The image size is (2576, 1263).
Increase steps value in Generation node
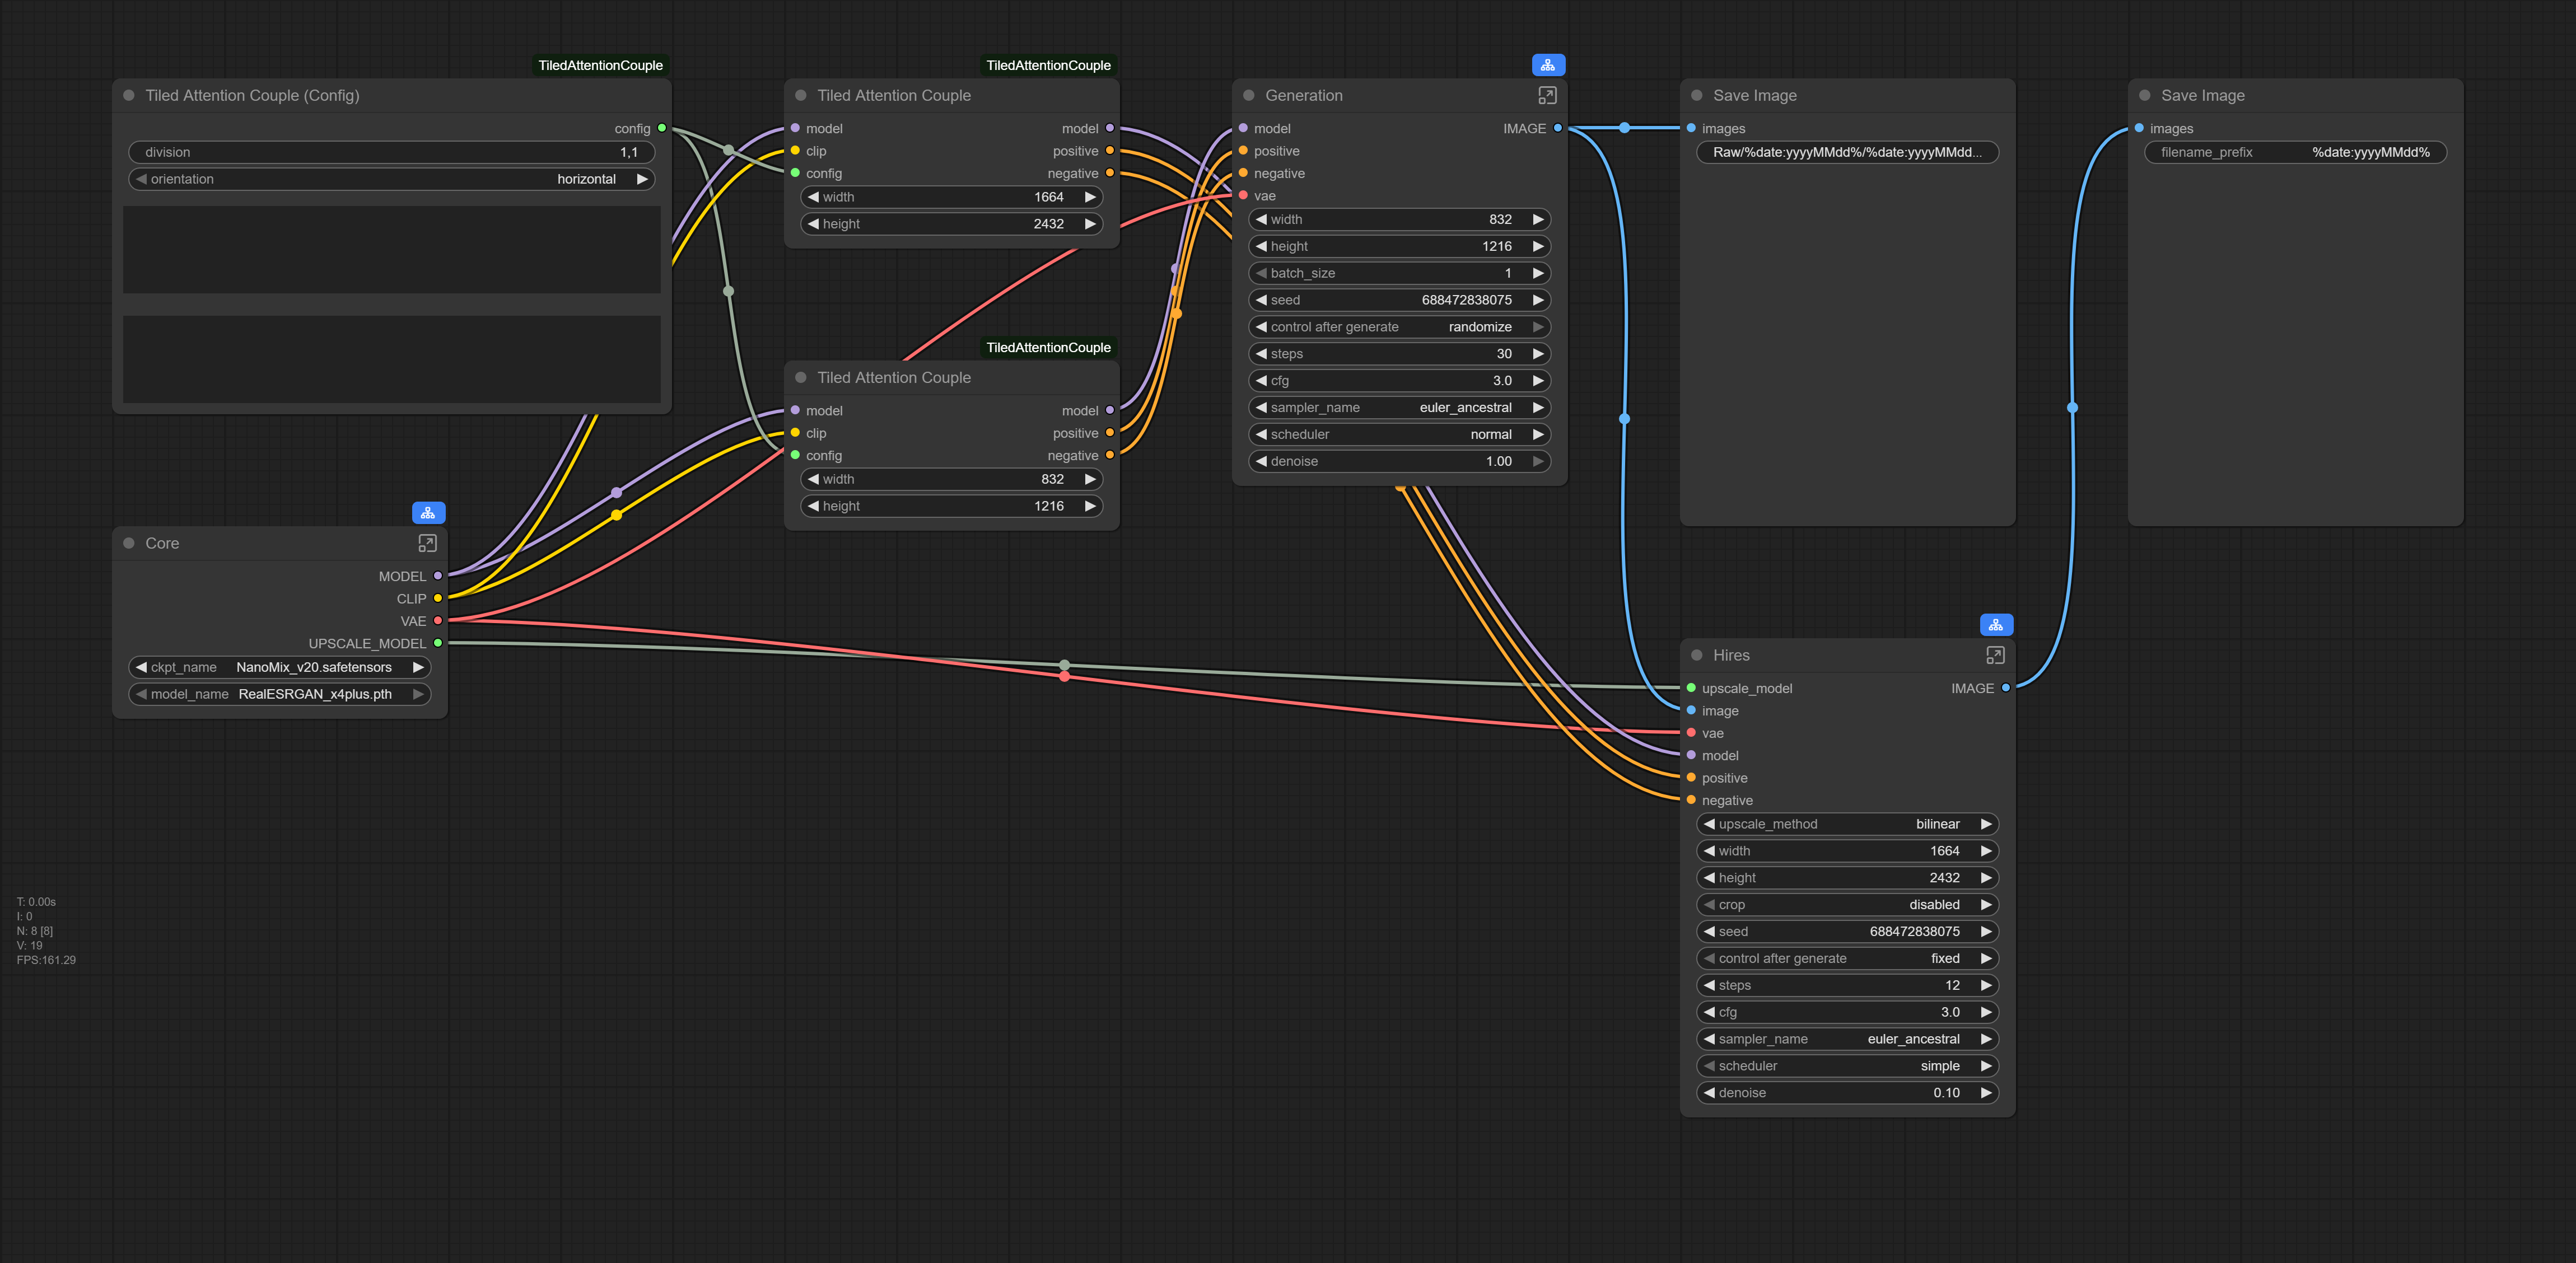(x=1538, y=354)
